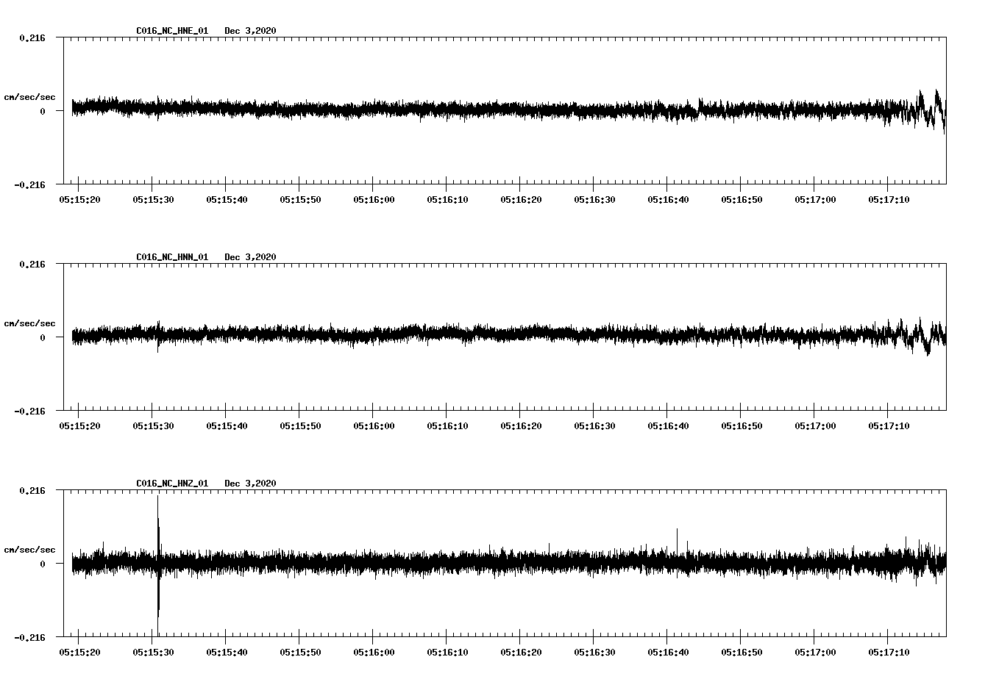Click the Dec 3,2020 date on middle plot
This screenshot has height=679, width=999.
point(251,257)
